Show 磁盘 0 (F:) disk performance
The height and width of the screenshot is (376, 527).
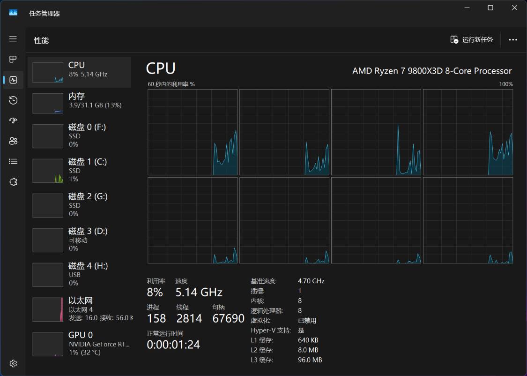(79, 136)
